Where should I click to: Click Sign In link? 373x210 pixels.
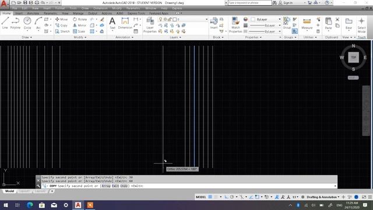coord(288,3)
